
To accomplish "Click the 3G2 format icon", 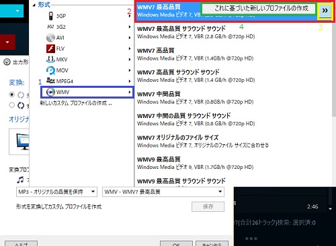I will [x=50, y=27].
